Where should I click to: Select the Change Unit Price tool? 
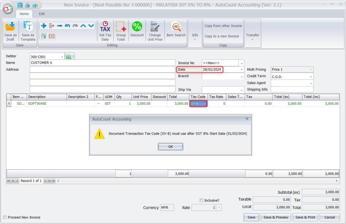click(x=155, y=30)
